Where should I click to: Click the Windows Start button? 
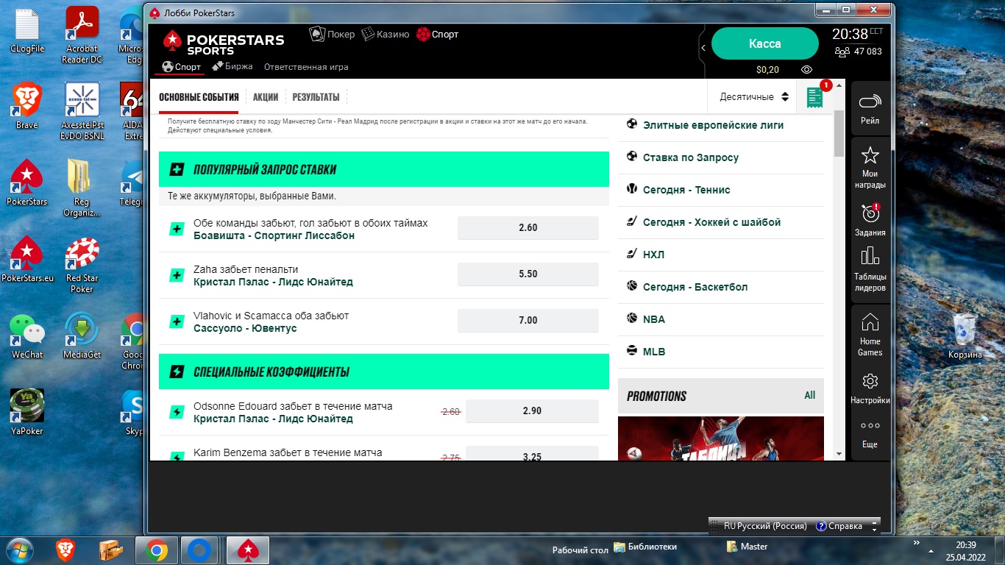click(x=20, y=550)
